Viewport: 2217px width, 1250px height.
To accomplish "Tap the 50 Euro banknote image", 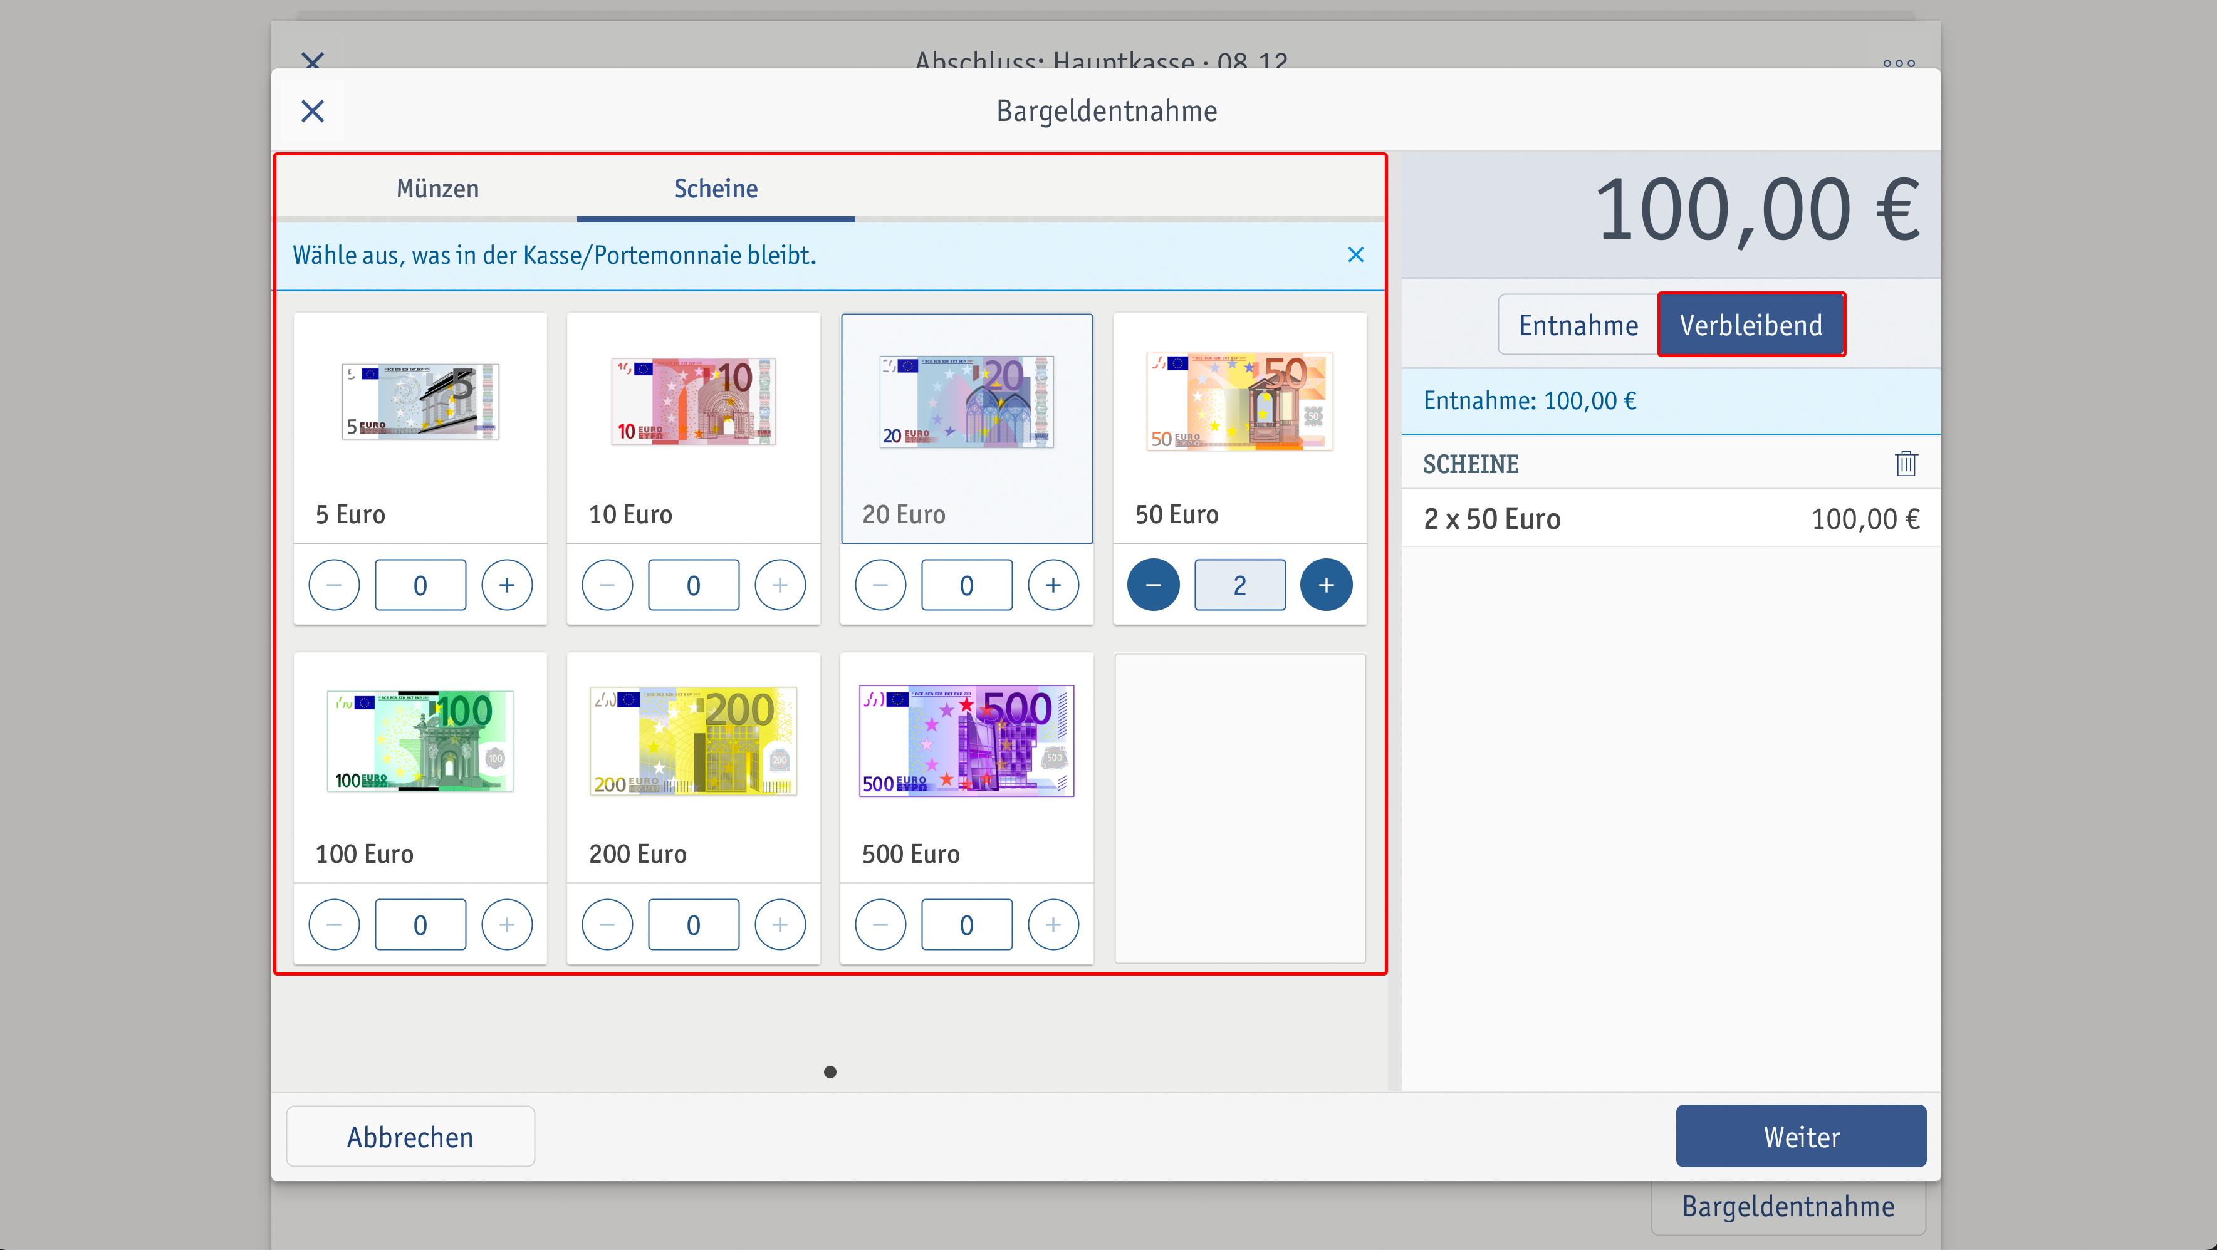I will pos(1239,401).
